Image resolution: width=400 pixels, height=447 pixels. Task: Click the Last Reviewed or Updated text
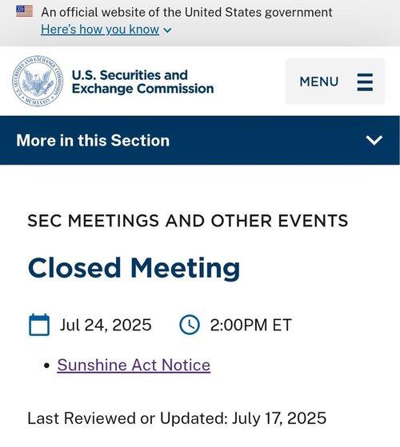(177, 418)
